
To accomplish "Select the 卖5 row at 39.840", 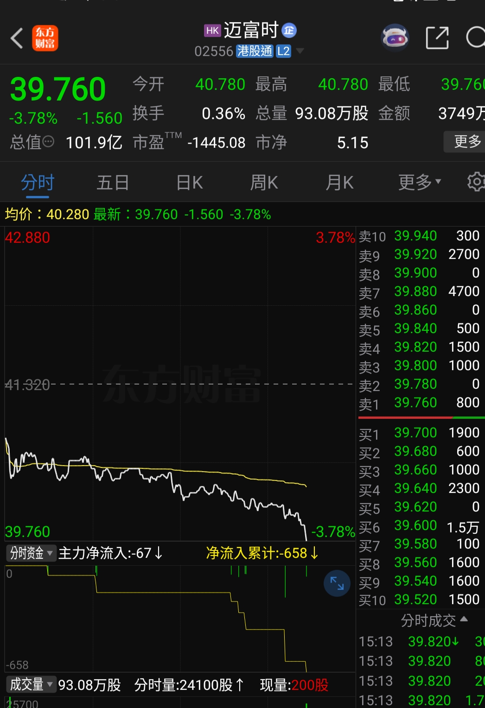I will (x=421, y=329).
